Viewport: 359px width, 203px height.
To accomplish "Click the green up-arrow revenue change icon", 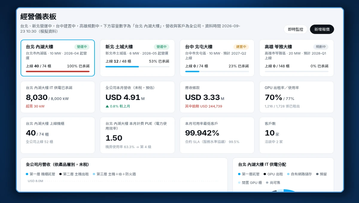I will click(107, 106).
